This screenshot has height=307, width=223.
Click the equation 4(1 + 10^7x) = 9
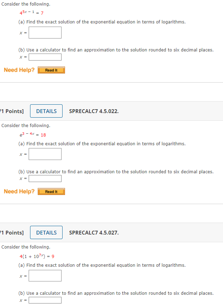click(37, 256)
